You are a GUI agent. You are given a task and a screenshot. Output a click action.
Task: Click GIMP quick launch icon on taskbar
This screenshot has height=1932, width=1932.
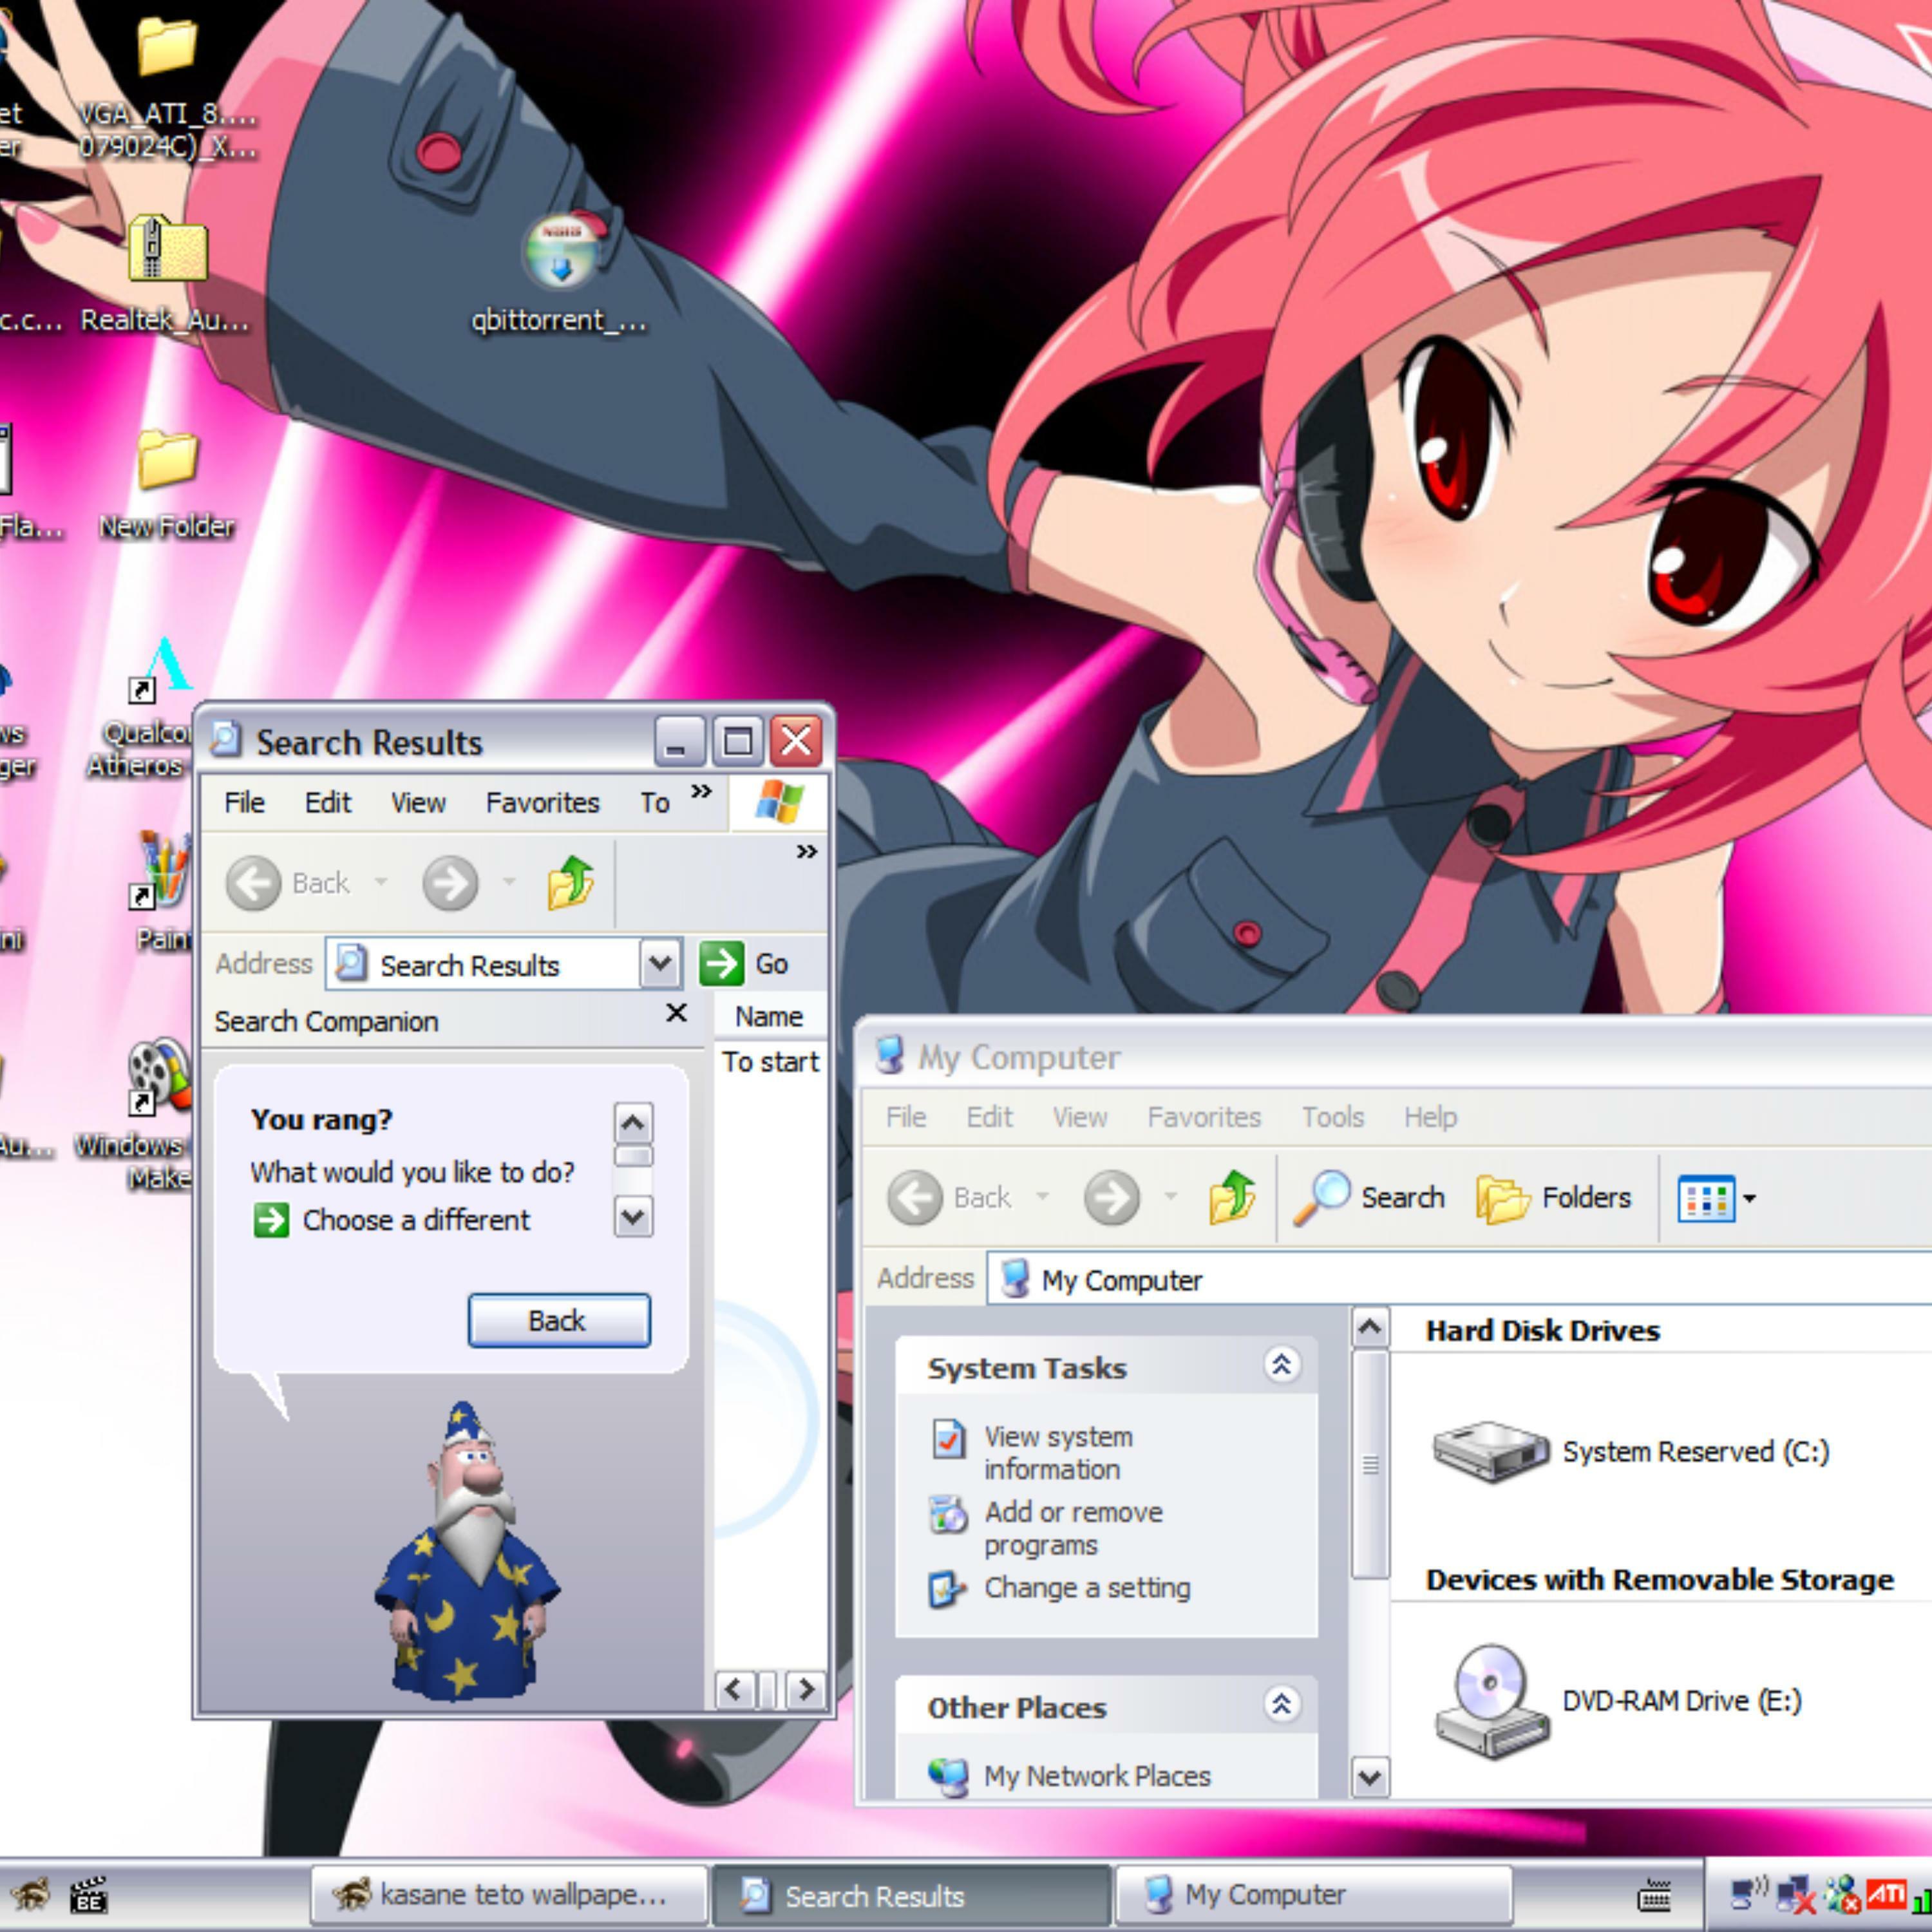[29, 1893]
